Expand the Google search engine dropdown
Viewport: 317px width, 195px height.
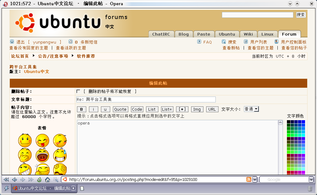pos(311,179)
